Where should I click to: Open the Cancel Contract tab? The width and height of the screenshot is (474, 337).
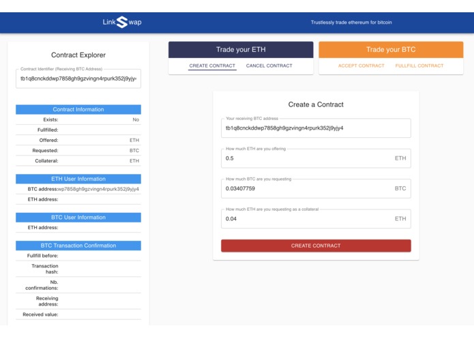pyautogui.click(x=269, y=65)
